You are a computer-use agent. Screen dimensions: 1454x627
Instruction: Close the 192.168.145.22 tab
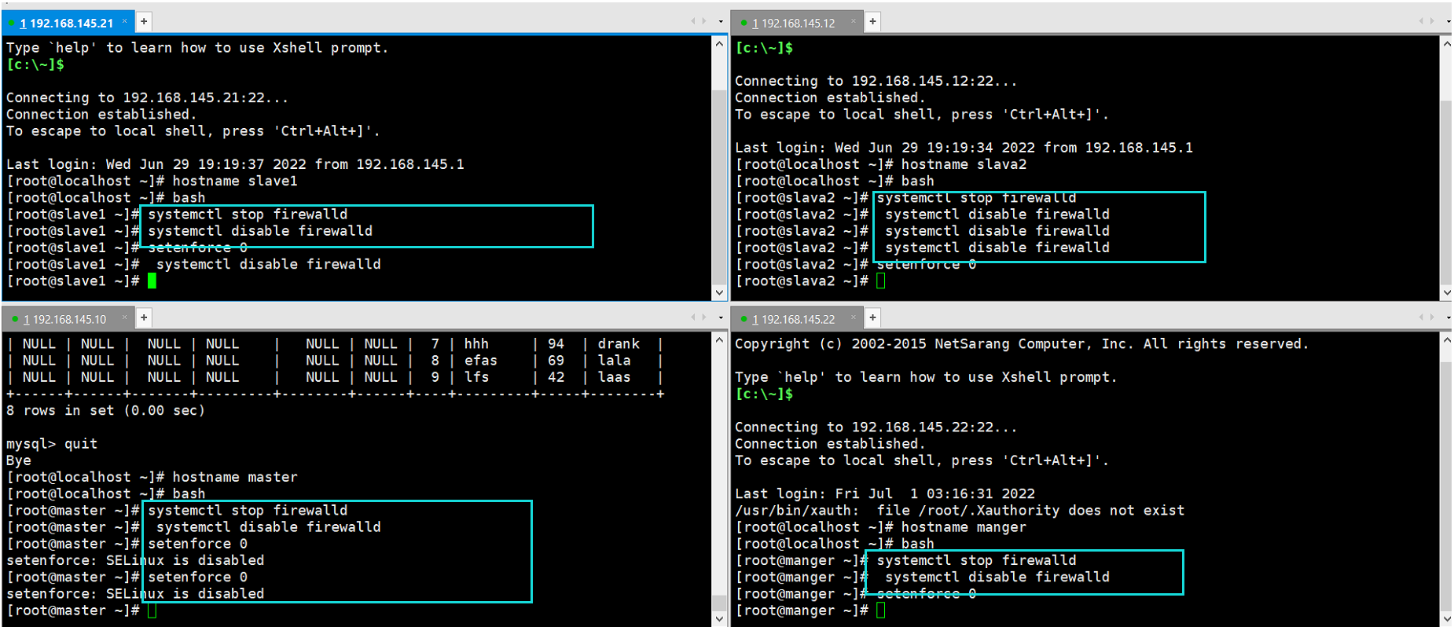853,318
